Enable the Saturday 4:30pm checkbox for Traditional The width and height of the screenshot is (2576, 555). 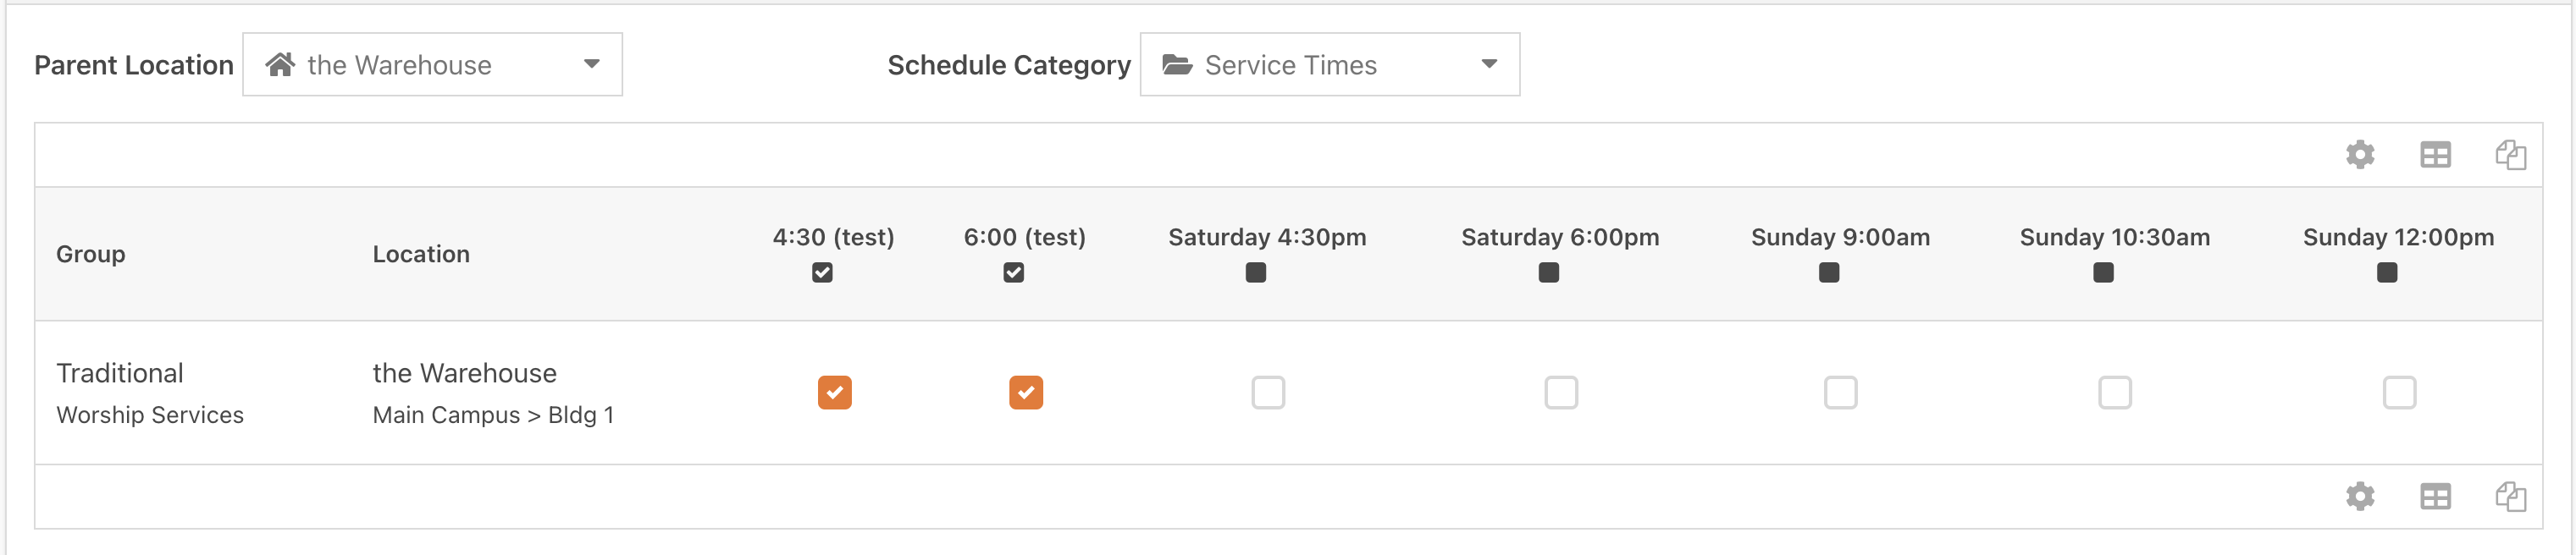click(1268, 393)
